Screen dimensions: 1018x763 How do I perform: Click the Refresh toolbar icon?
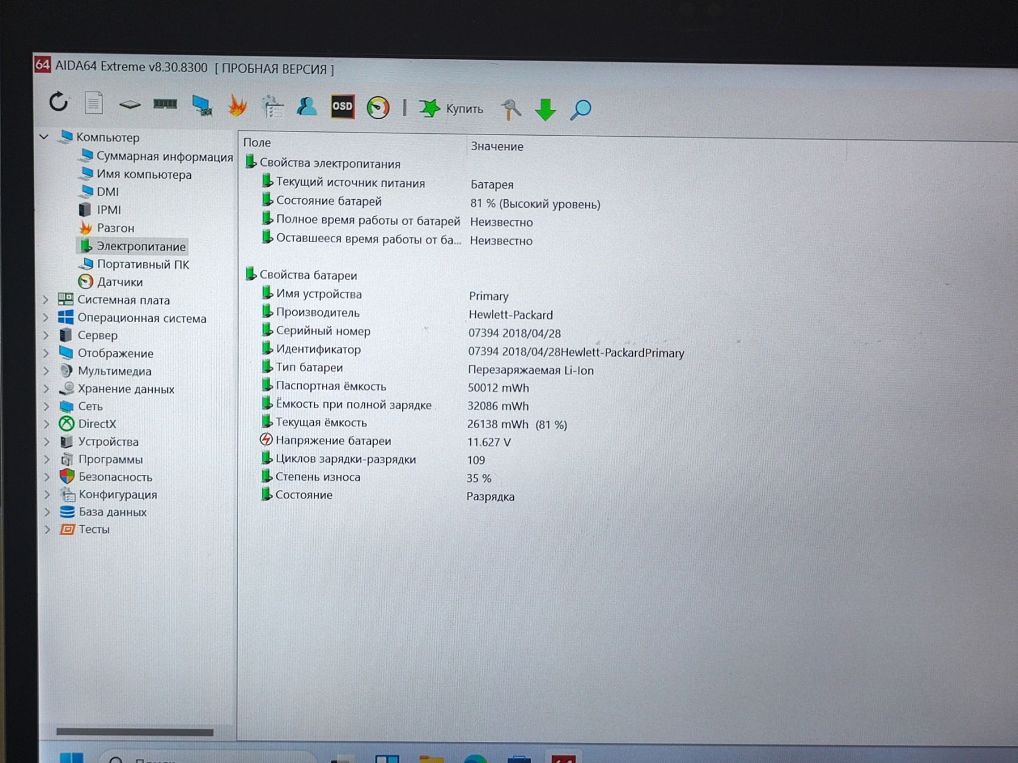(59, 102)
